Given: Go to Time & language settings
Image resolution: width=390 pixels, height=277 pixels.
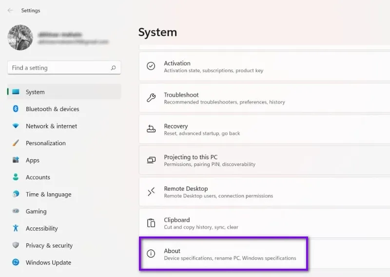Looking at the screenshot, I should click(48, 194).
